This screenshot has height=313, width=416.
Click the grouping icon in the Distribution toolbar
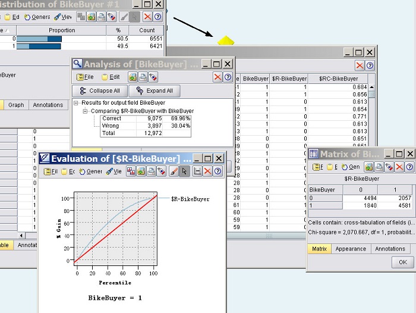click(x=81, y=17)
